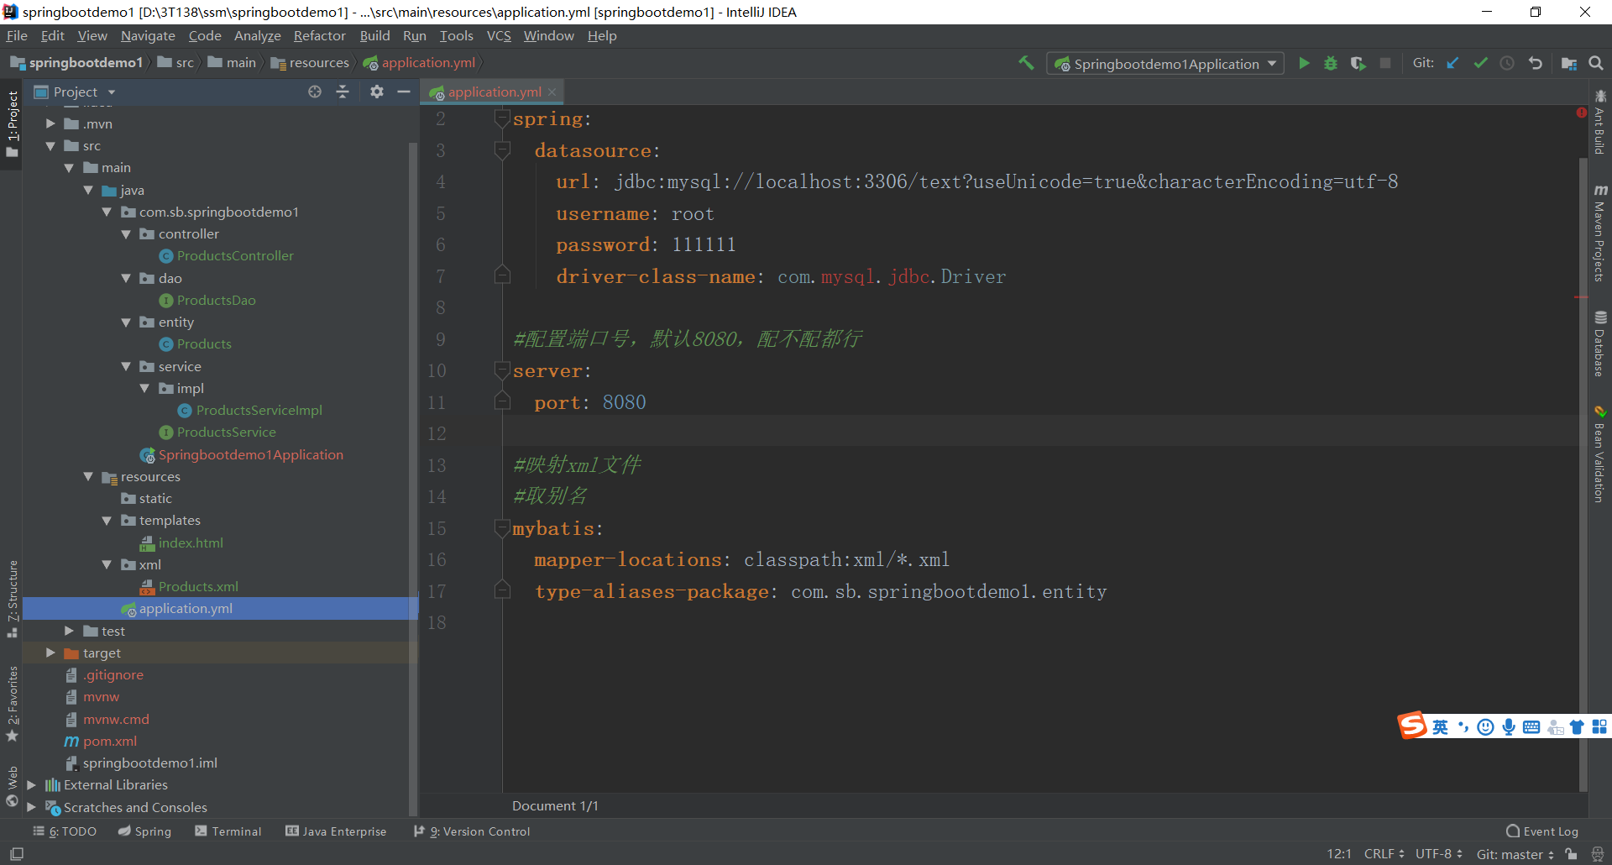Toggle the Web tool window button
The height and width of the screenshot is (865, 1612).
pyautogui.click(x=12, y=785)
